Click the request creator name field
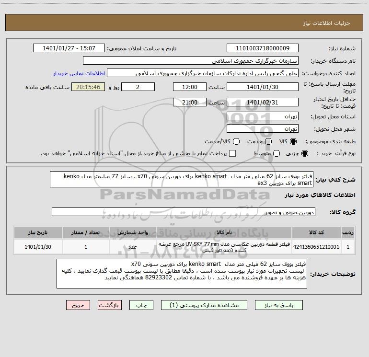The height and width of the screenshot is (357, 369). [203, 73]
